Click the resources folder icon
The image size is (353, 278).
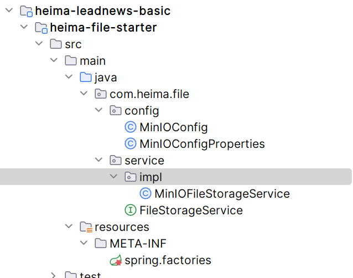coord(86,227)
